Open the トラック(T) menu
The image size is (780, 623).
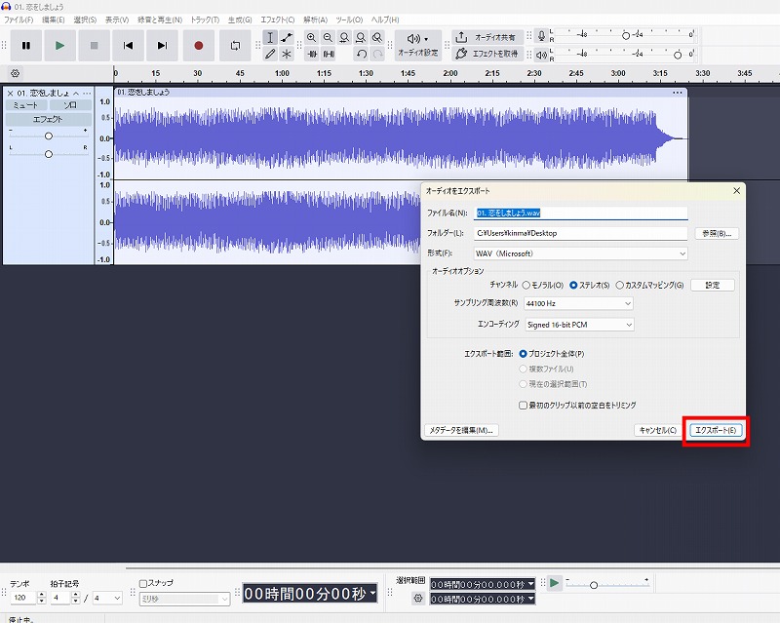click(205, 19)
